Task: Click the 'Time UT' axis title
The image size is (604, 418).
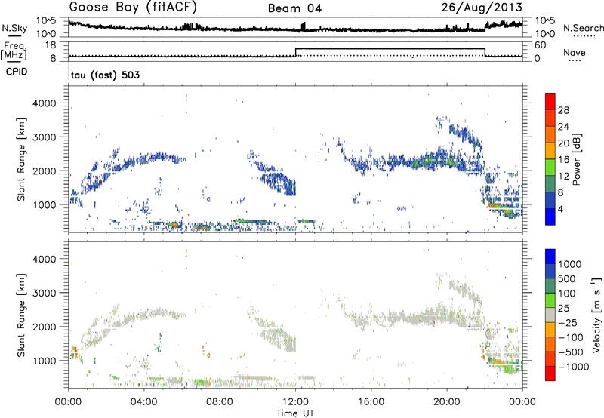Action: (295, 413)
